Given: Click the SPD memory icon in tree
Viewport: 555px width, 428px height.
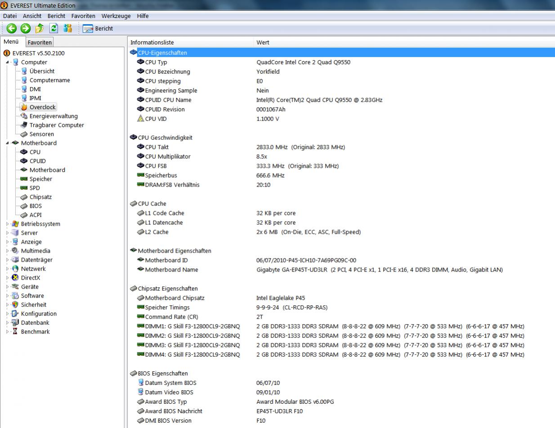Looking at the screenshot, I should [x=24, y=188].
